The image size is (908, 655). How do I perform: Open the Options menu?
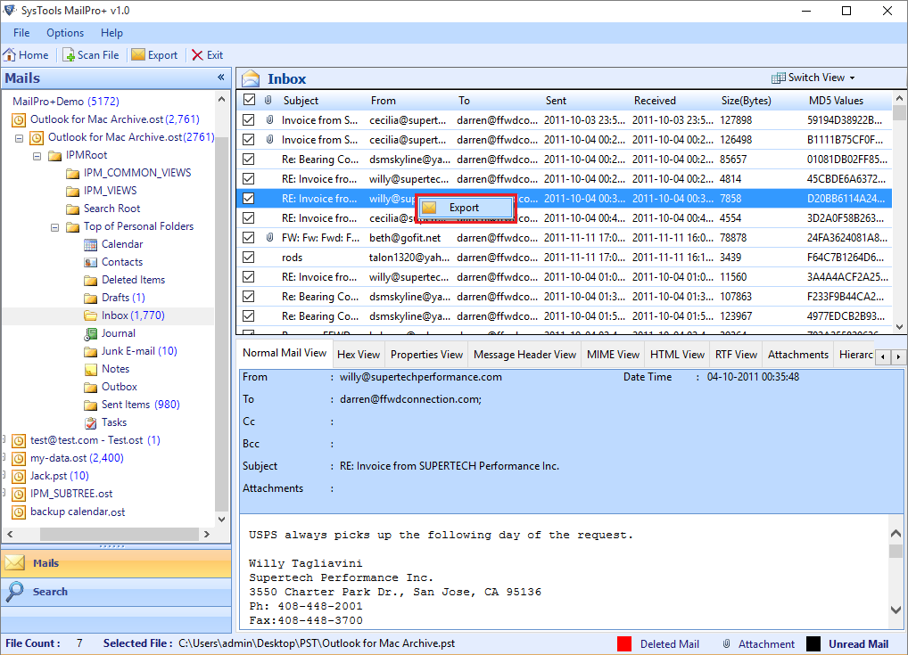coord(65,33)
